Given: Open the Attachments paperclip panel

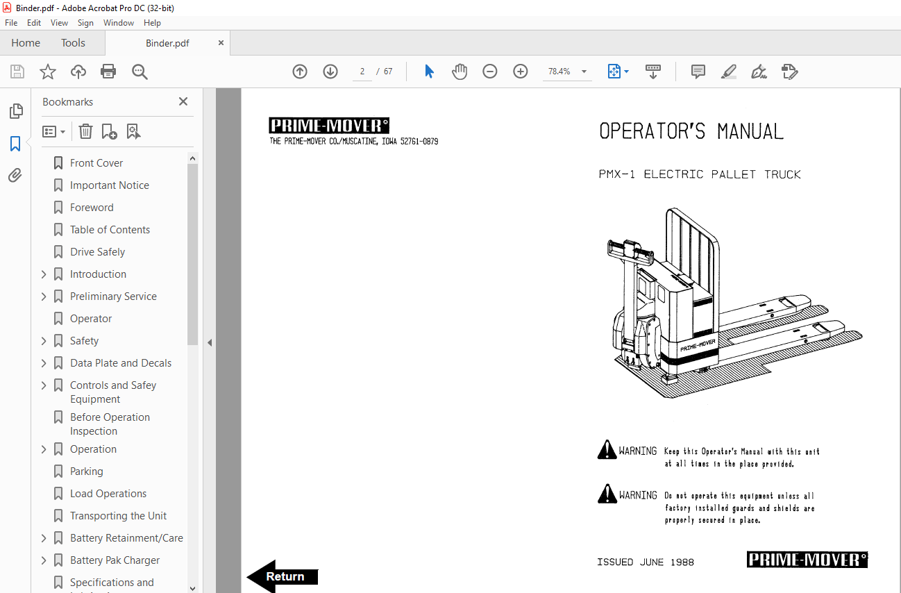Looking at the screenshot, I should click(x=15, y=176).
